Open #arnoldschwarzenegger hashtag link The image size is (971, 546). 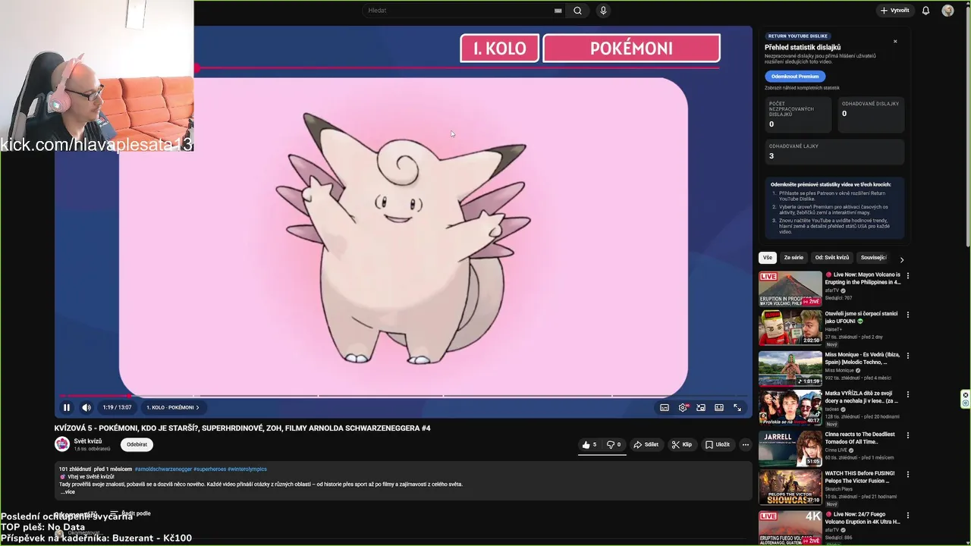(163, 469)
